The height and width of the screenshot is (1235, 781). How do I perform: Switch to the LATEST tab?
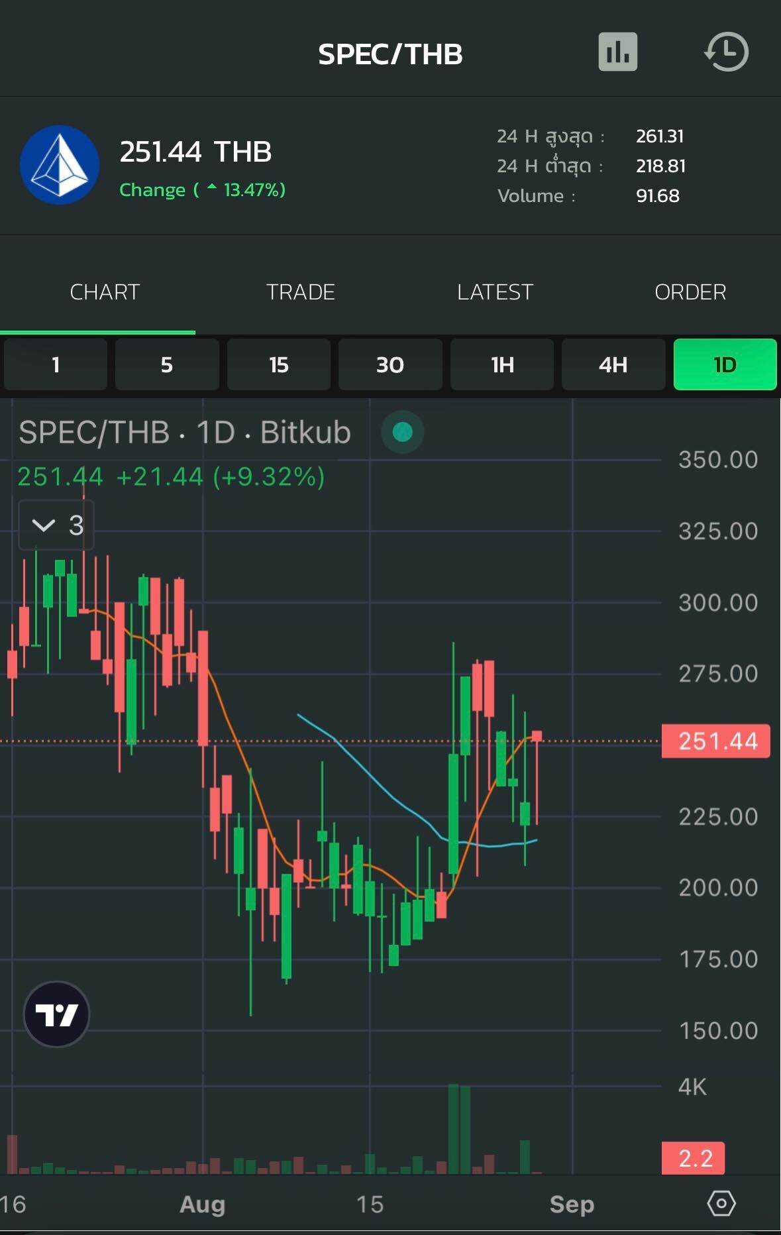[495, 292]
